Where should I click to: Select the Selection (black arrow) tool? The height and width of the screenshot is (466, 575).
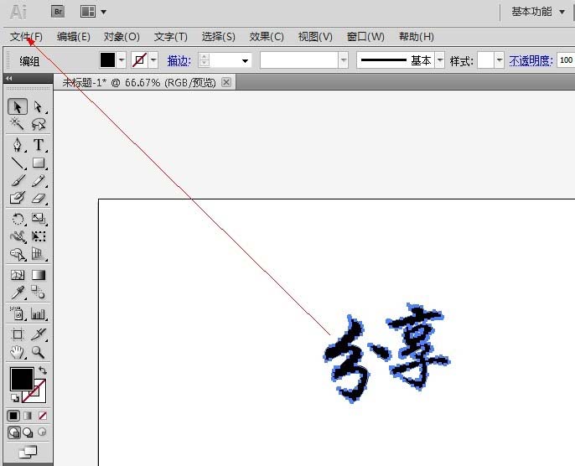(18, 107)
